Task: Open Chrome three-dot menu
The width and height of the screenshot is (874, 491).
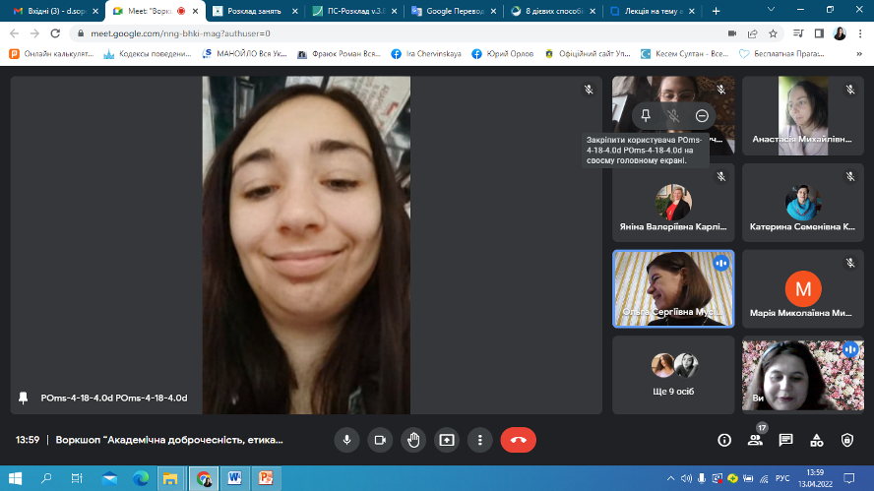Action: click(860, 33)
